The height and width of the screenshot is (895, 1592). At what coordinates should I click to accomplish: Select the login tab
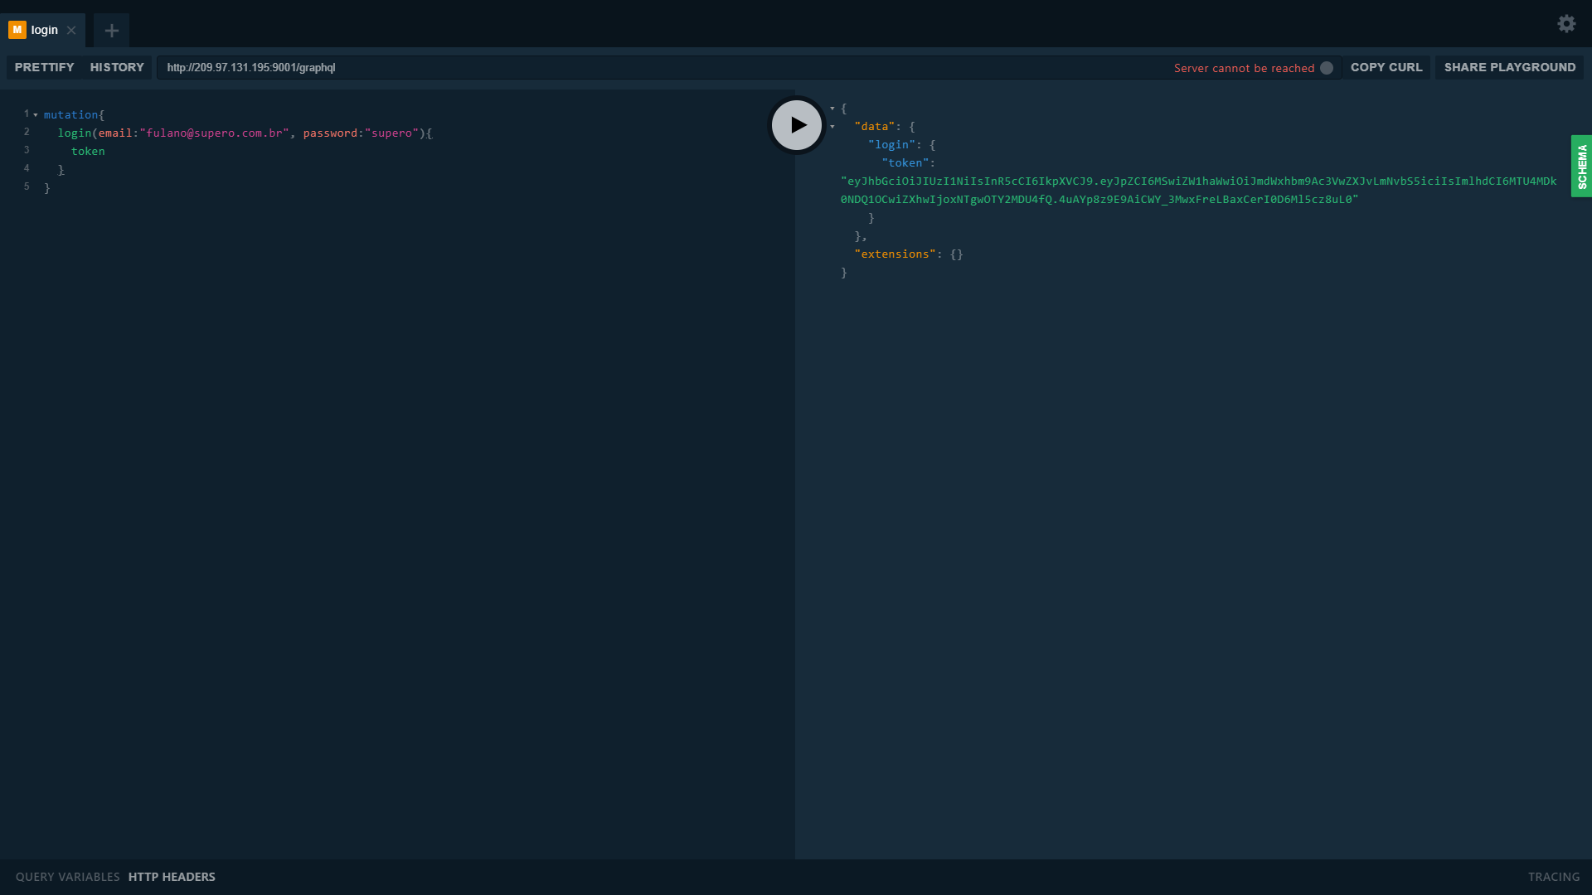click(45, 31)
